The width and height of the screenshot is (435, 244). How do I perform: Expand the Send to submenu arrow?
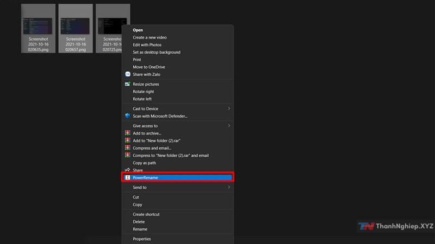pos(229,187)
